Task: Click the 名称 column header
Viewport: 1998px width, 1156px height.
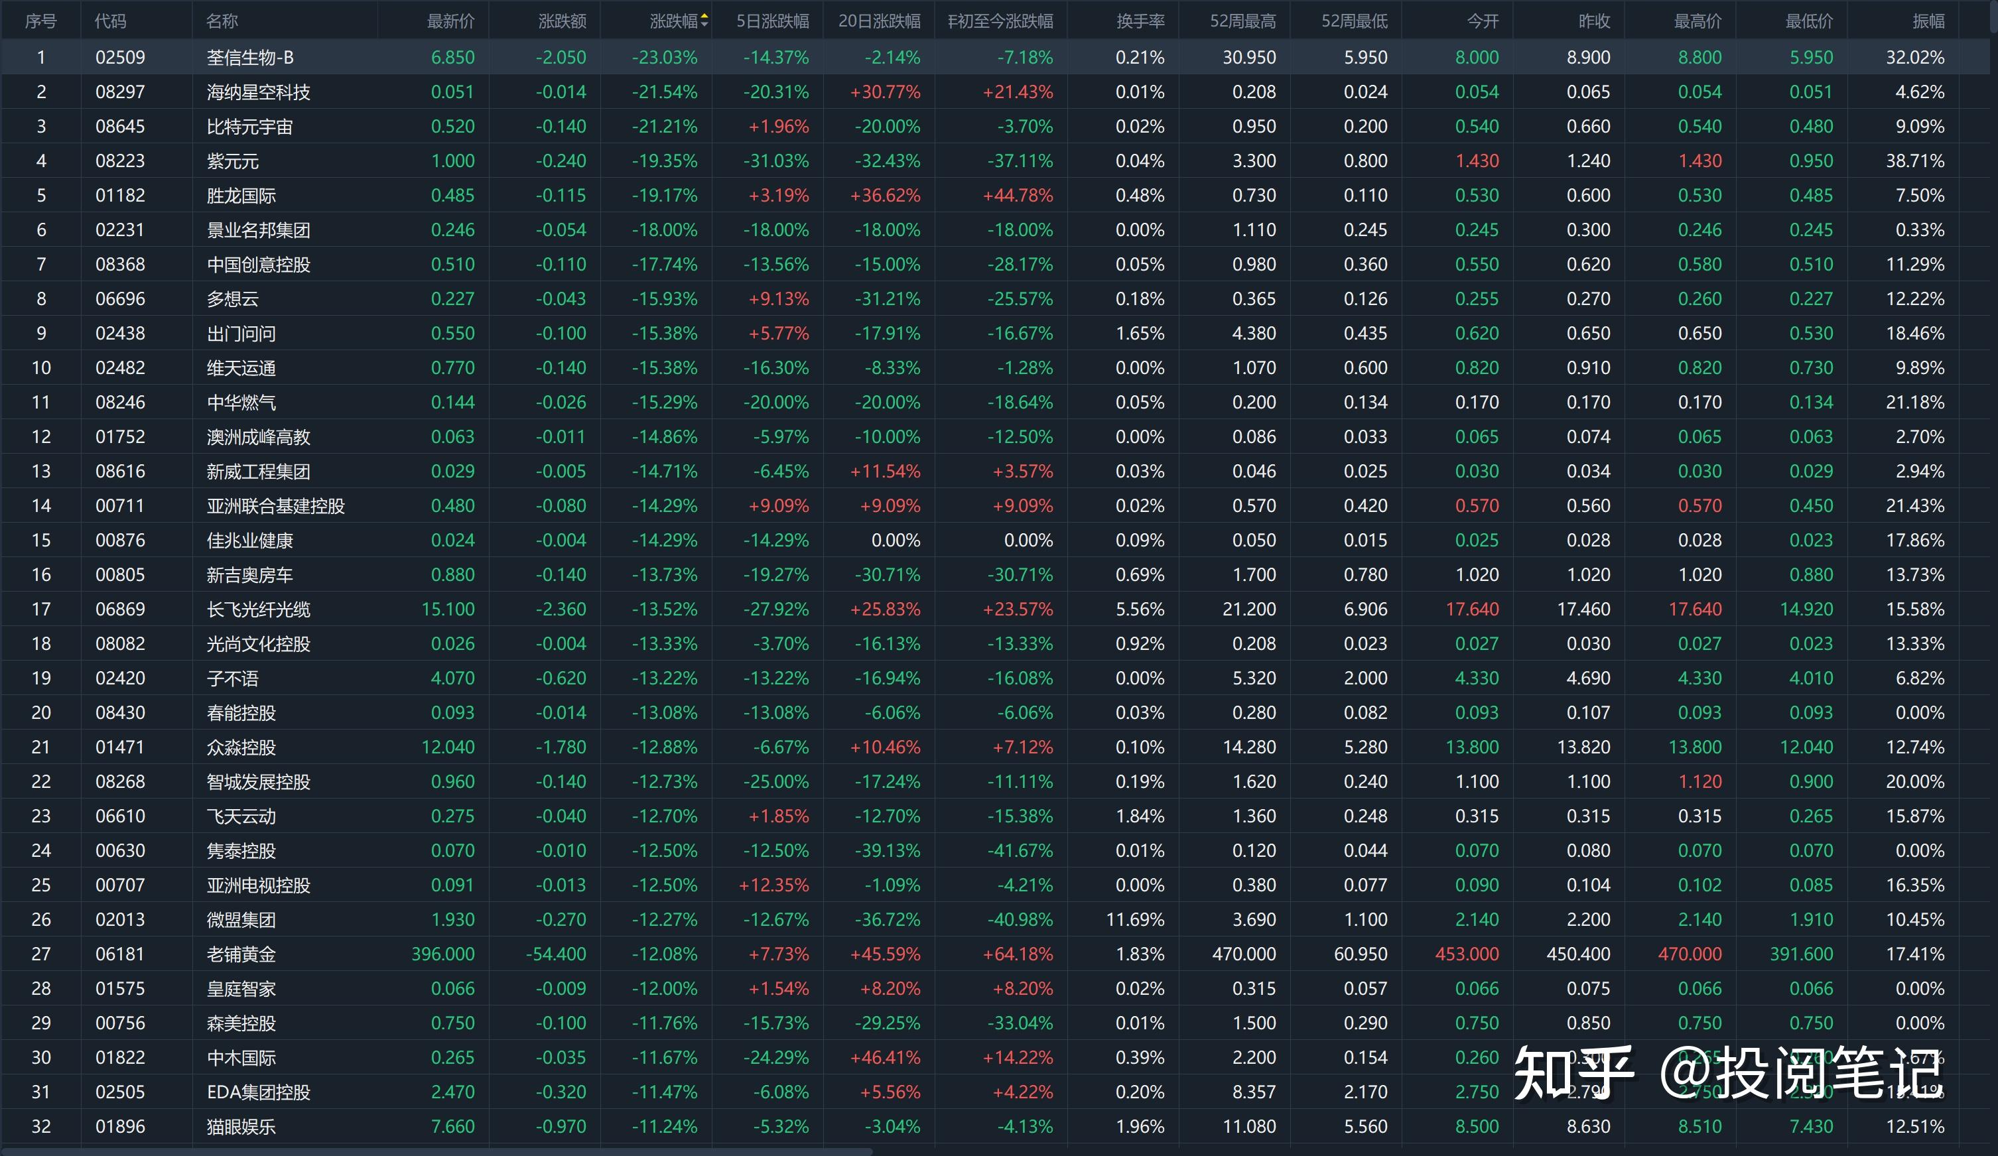Action: tap(222, 21)
